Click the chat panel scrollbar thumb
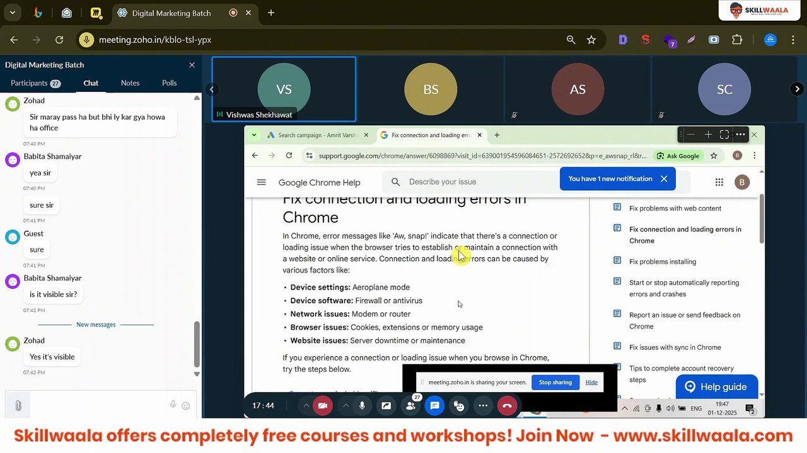This screenshot has height=453, width=807. point(197,344)
